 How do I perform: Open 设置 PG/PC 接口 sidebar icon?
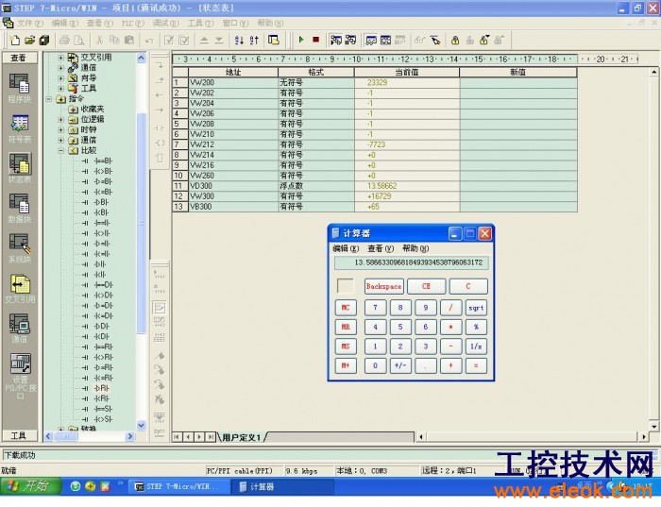(x=20, y=377)
